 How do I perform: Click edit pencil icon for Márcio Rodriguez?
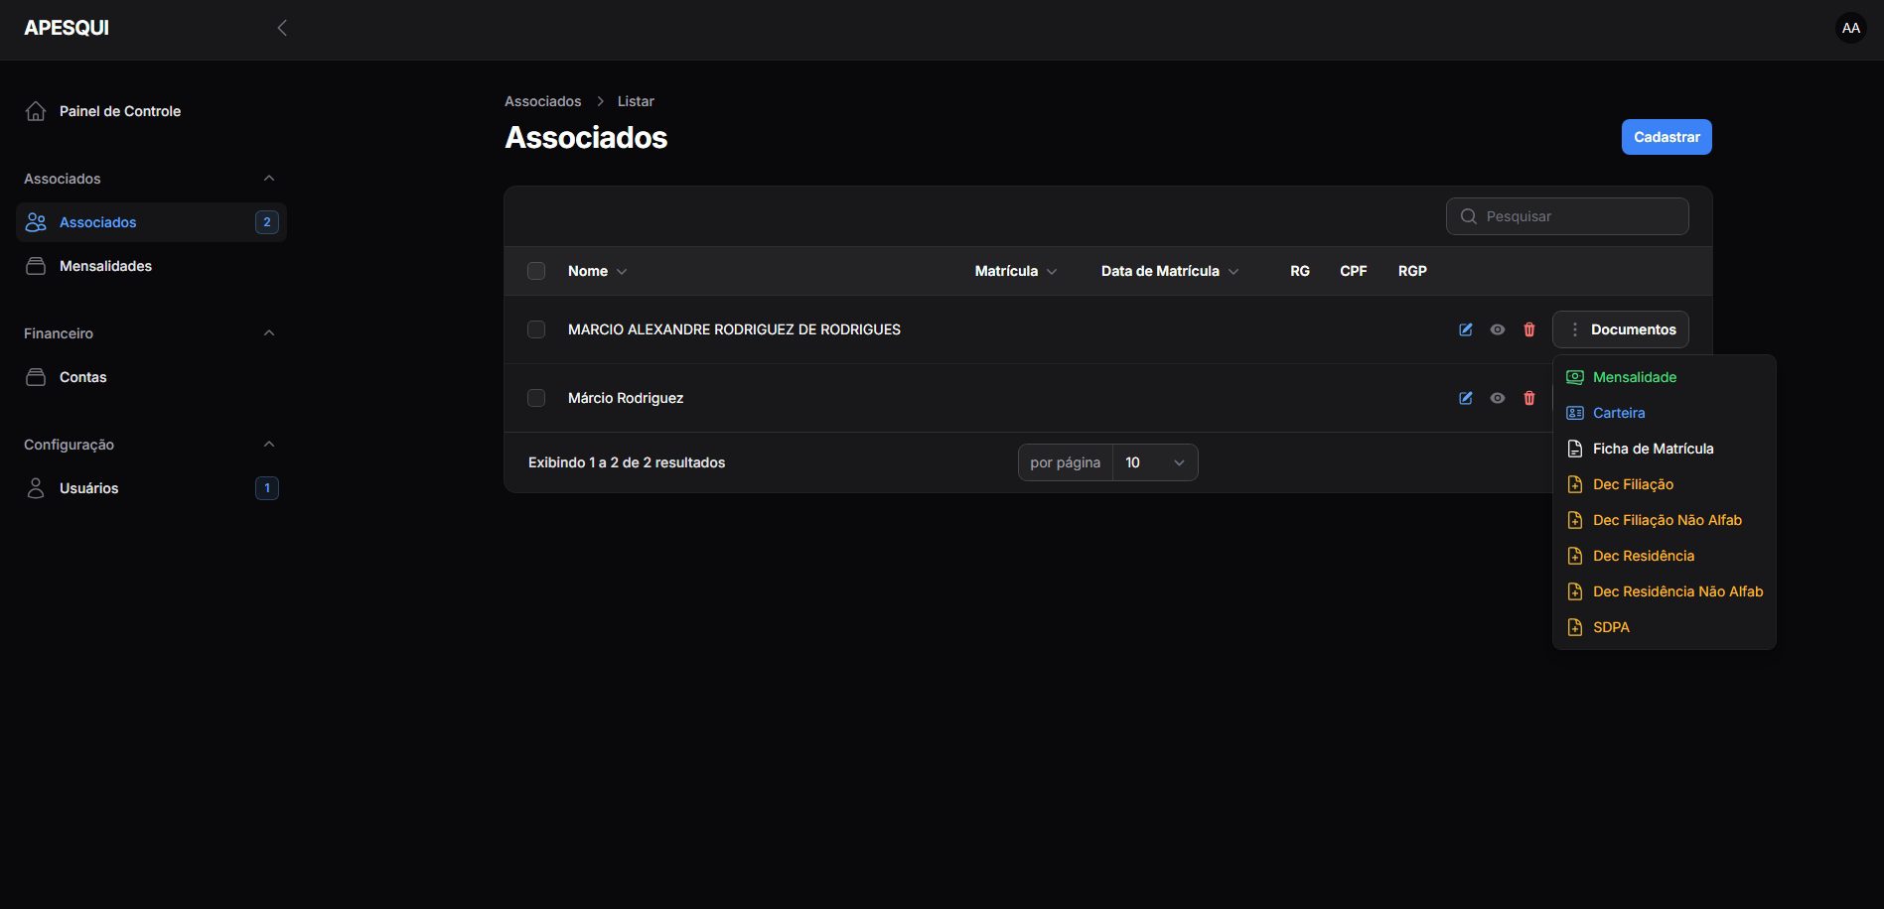tap(1465, 398)
